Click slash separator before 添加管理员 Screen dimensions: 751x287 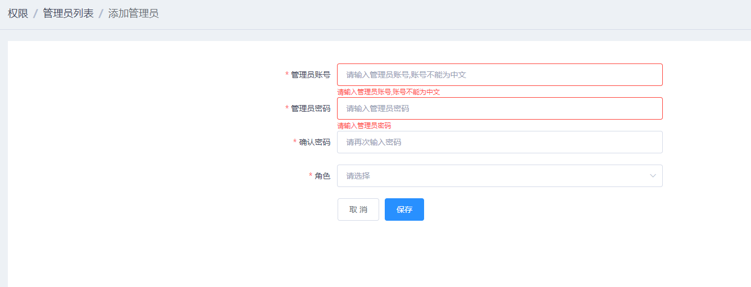[x=101, y=13]
